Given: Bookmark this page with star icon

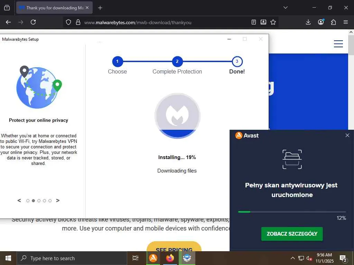Looking at the screenshot, I should (x=273, y=22).
